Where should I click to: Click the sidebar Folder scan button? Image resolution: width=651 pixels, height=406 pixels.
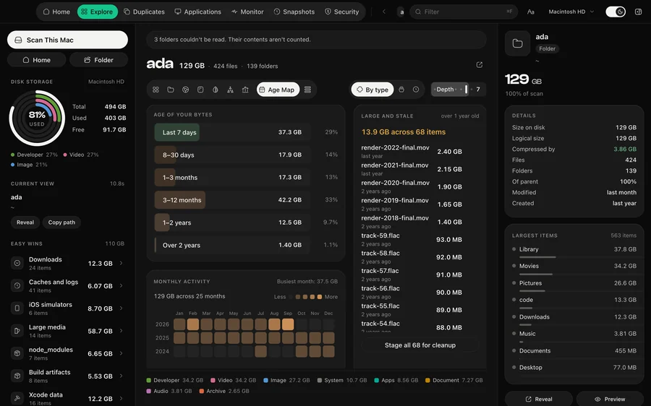(99, 60)
